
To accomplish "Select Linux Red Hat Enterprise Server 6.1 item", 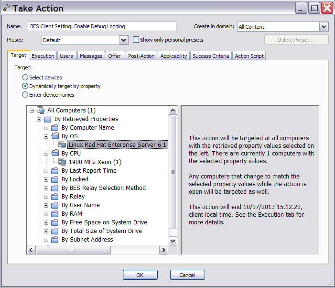I will coord(118,145).
